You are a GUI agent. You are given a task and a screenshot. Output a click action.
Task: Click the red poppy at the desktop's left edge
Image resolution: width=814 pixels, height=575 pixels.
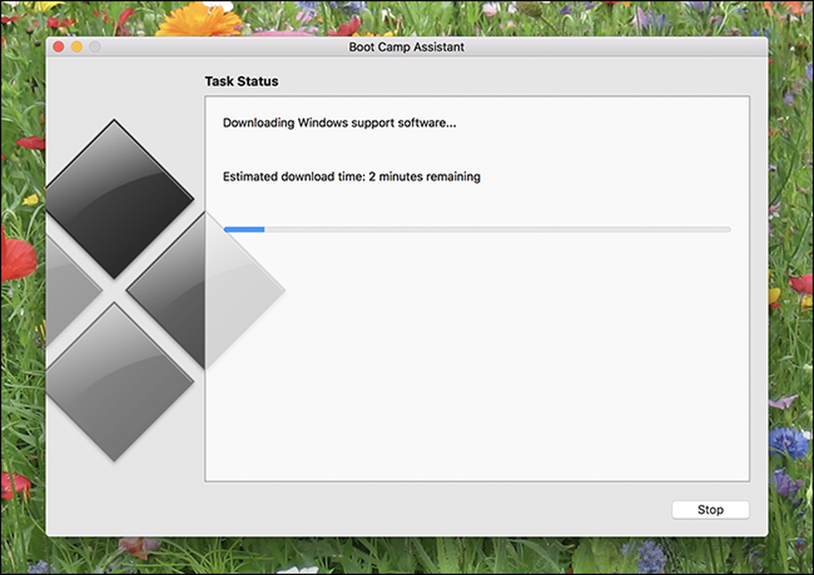pos(15,257)
